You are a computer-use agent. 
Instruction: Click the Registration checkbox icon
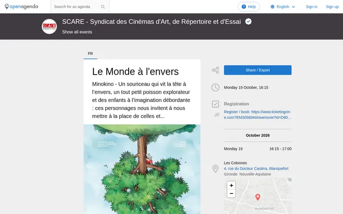[215, 104]
